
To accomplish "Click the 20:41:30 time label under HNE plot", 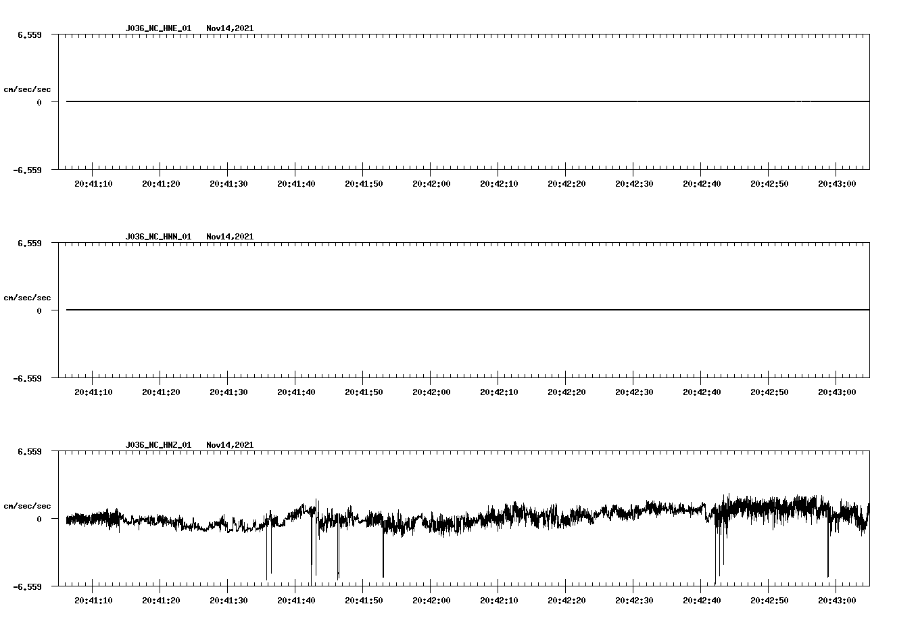I will [228, 184].
